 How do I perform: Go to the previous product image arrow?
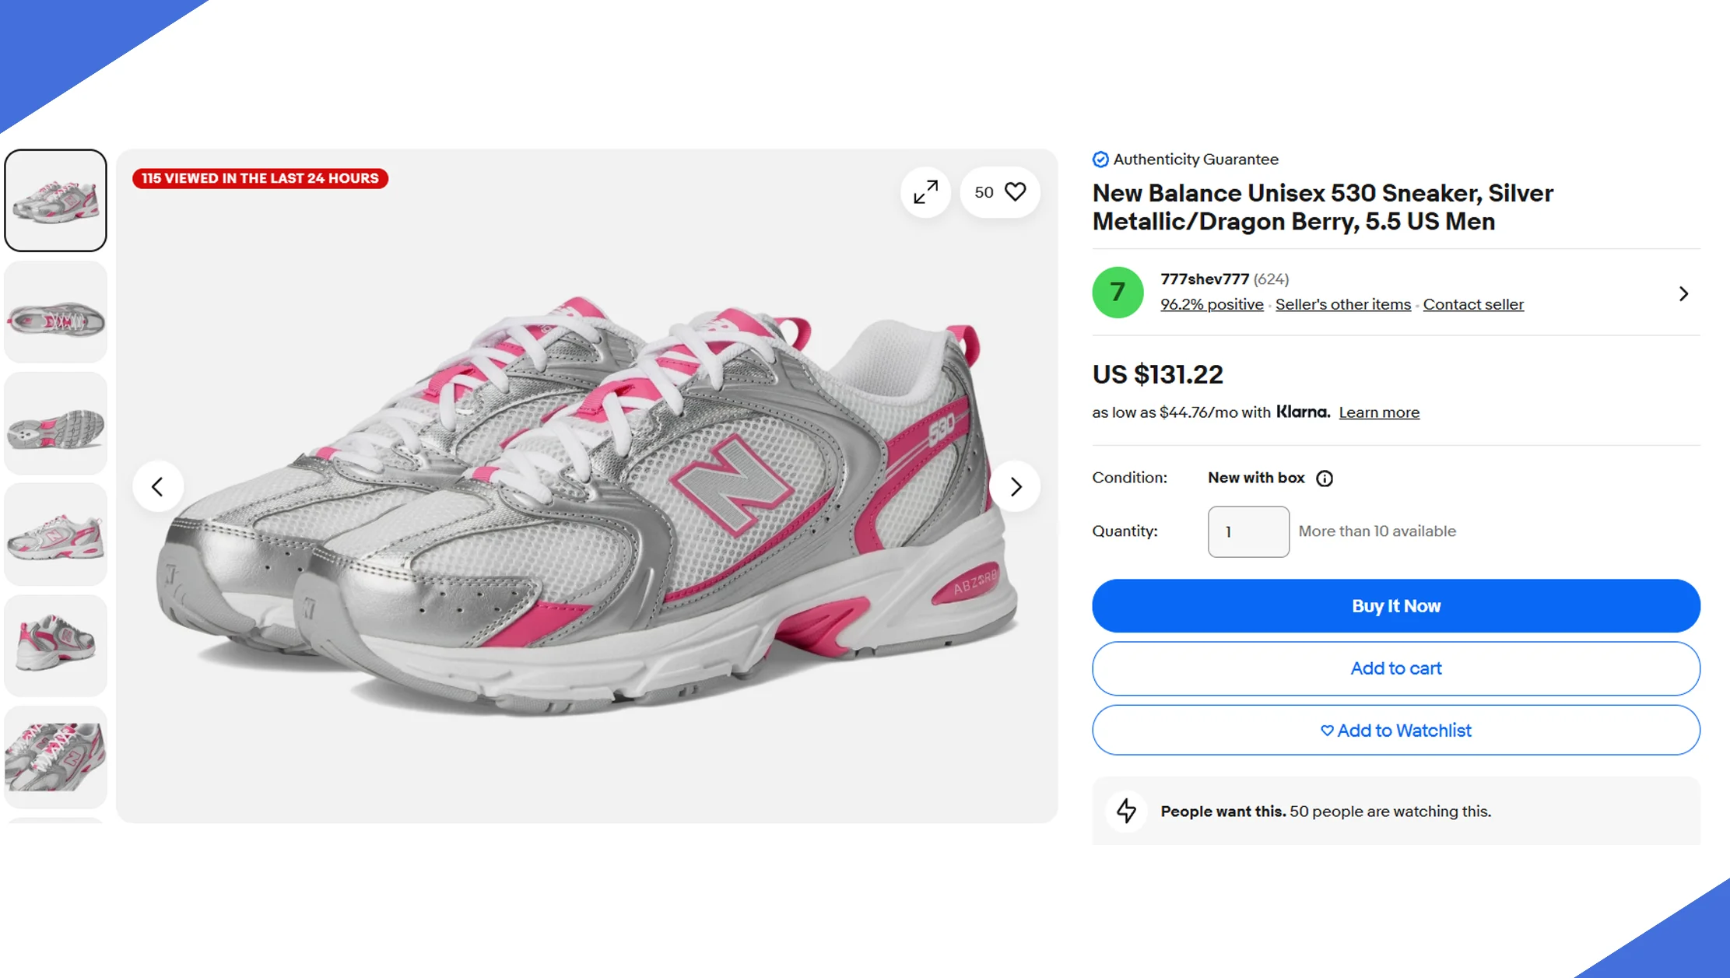158,487
